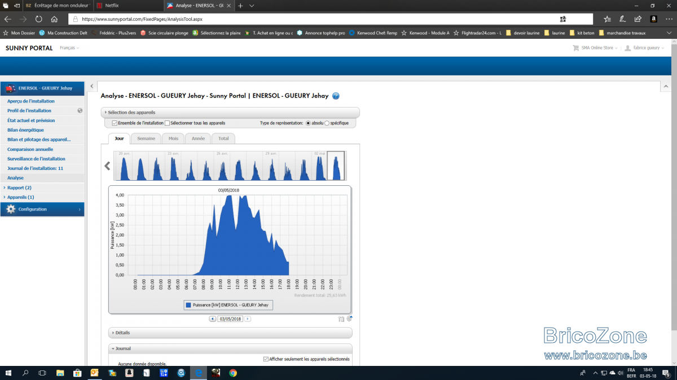Advance to next day with right arrow button
Screen dimensions: 677x380
pos(248,319)
